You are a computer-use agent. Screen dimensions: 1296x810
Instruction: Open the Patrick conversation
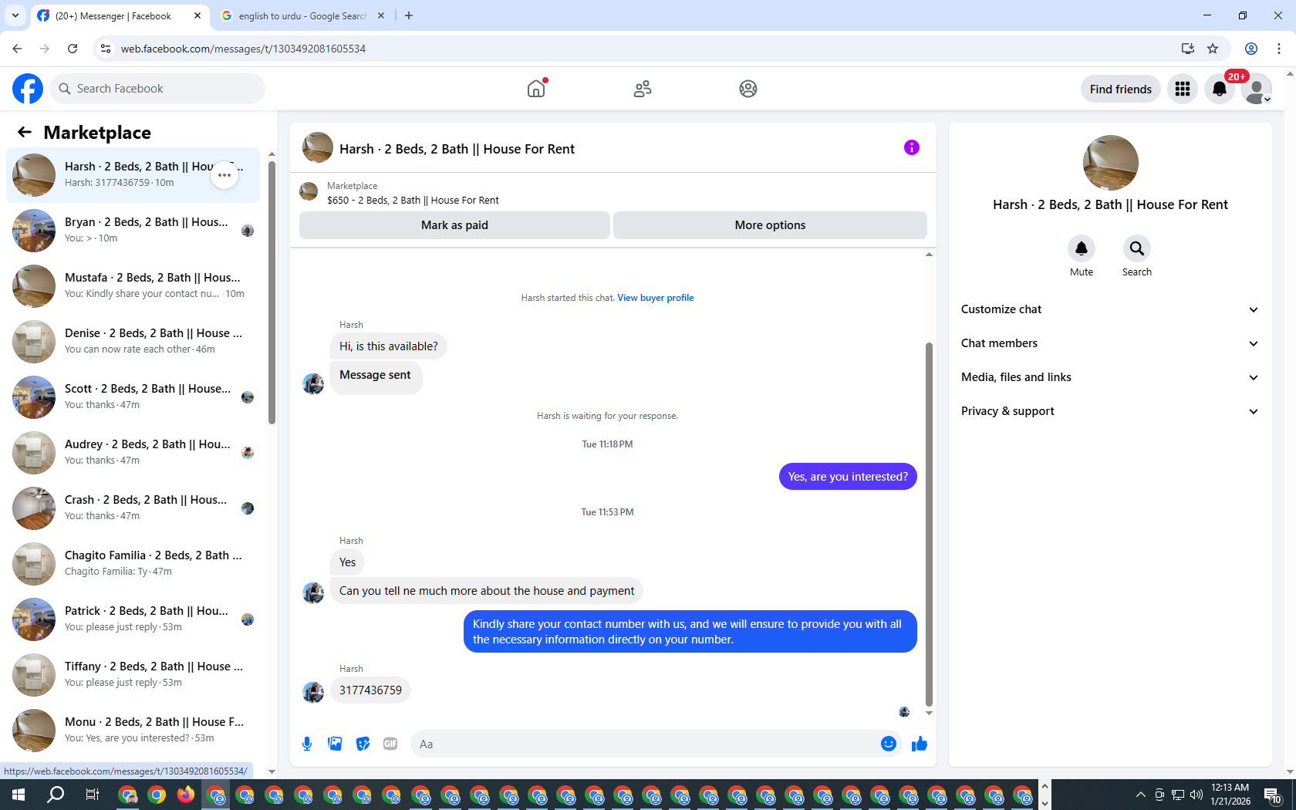133,619
